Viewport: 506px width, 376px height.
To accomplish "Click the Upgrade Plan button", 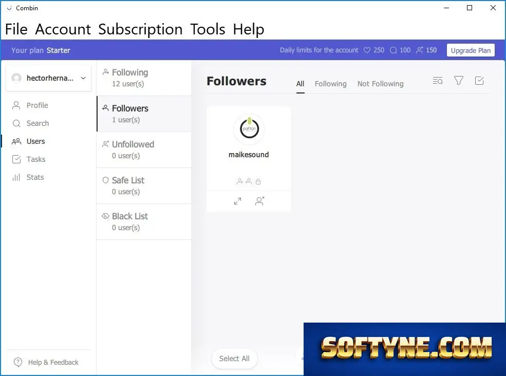I will tap(471, 50).
